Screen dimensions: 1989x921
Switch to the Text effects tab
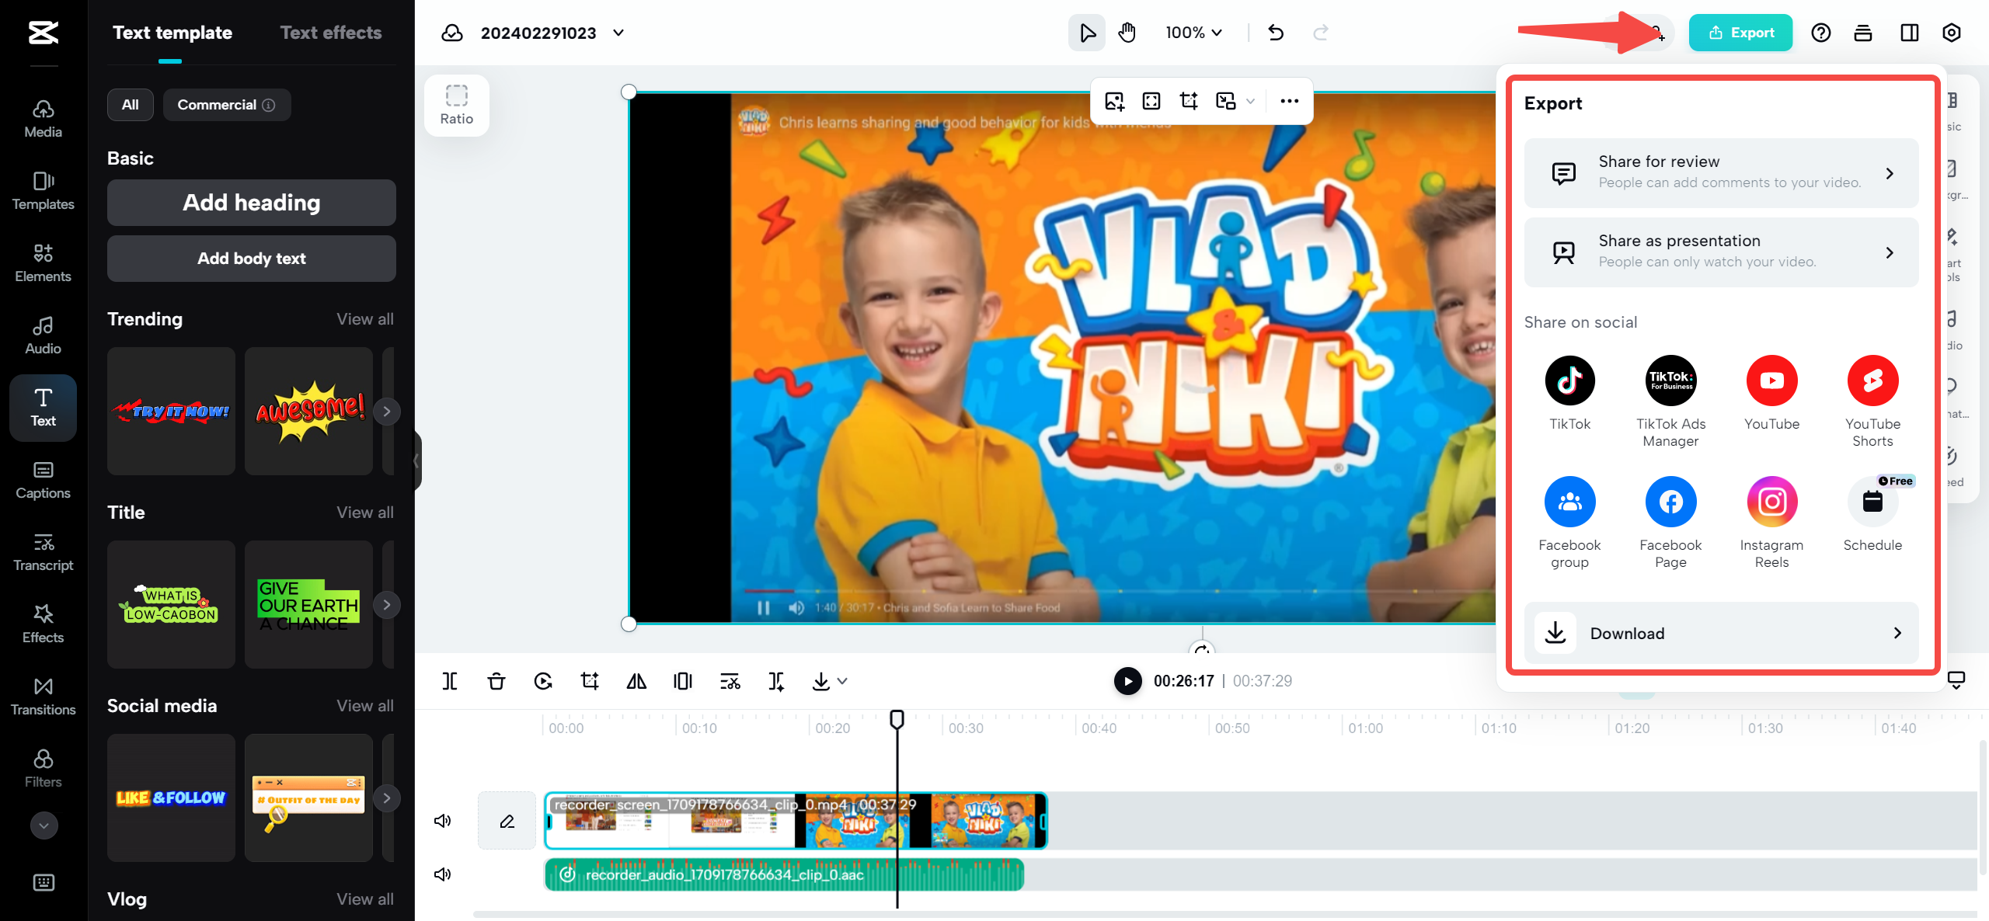pyautogui.click(x=331, y=33)
